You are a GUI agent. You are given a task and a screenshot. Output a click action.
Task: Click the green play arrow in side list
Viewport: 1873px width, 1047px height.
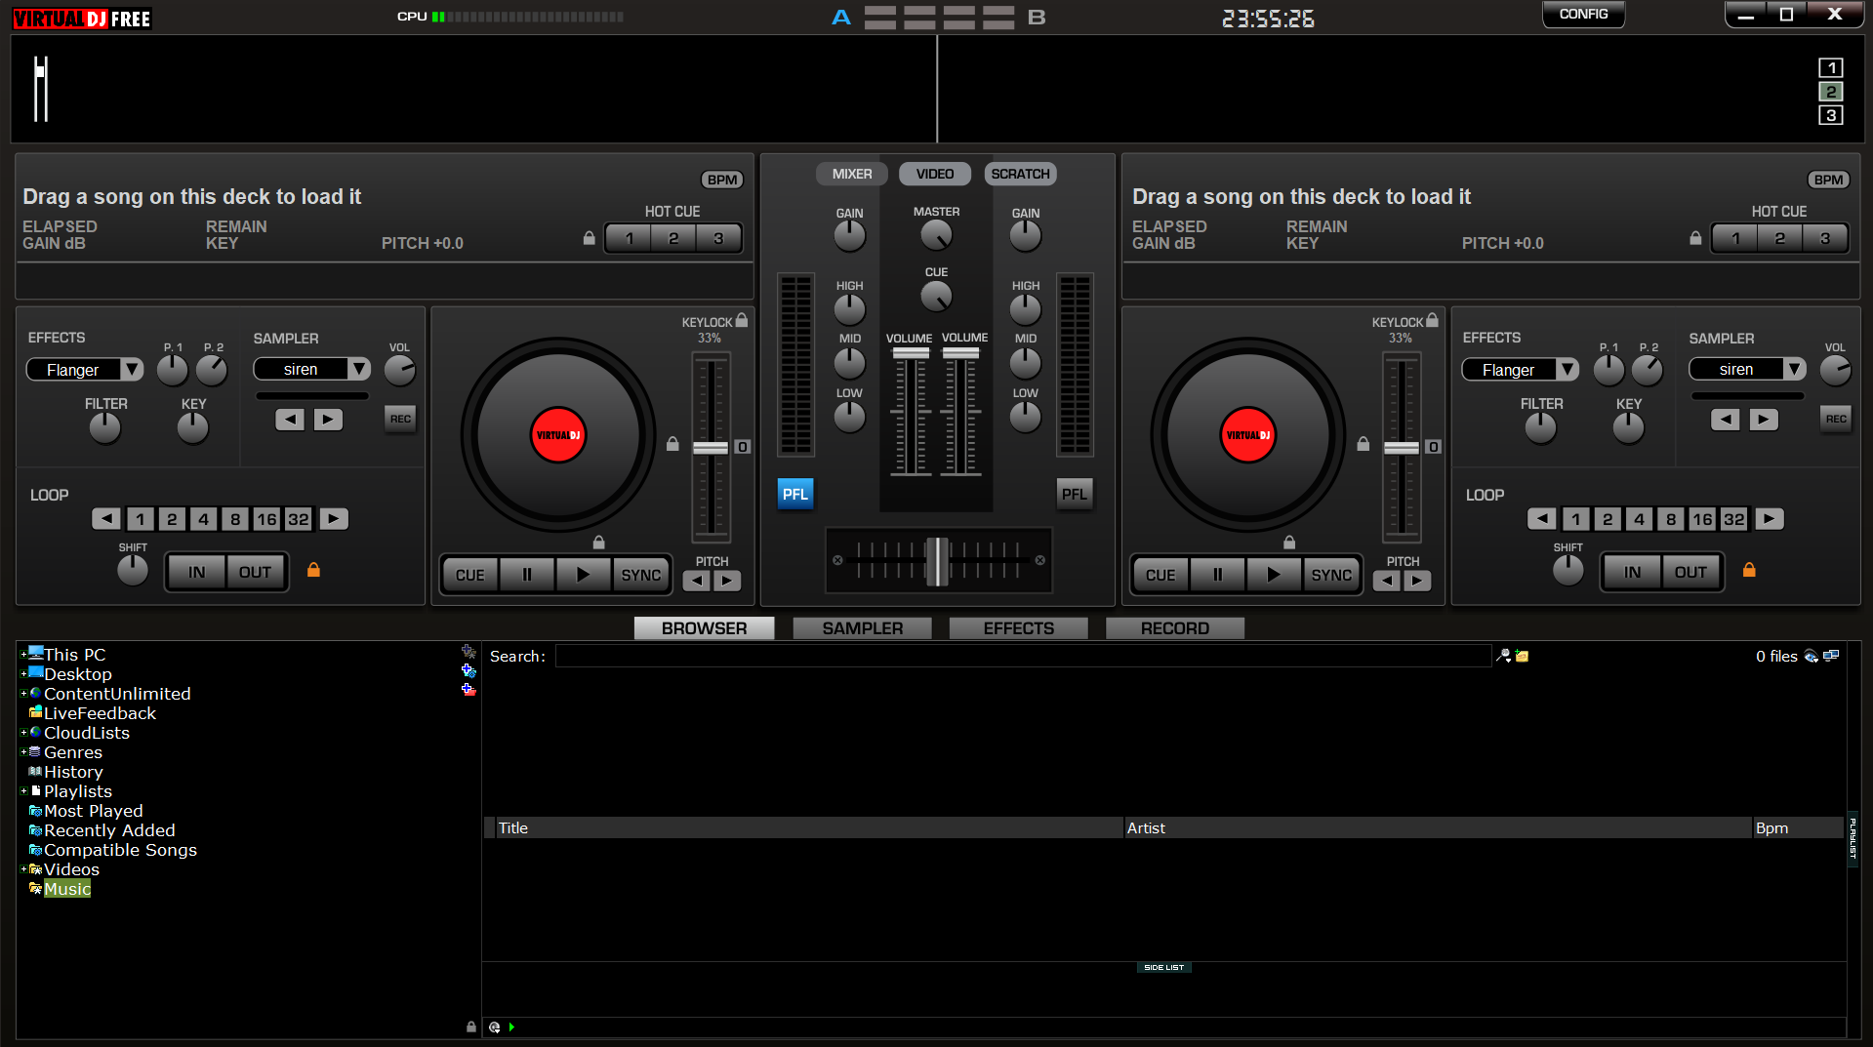point(511,1027)
